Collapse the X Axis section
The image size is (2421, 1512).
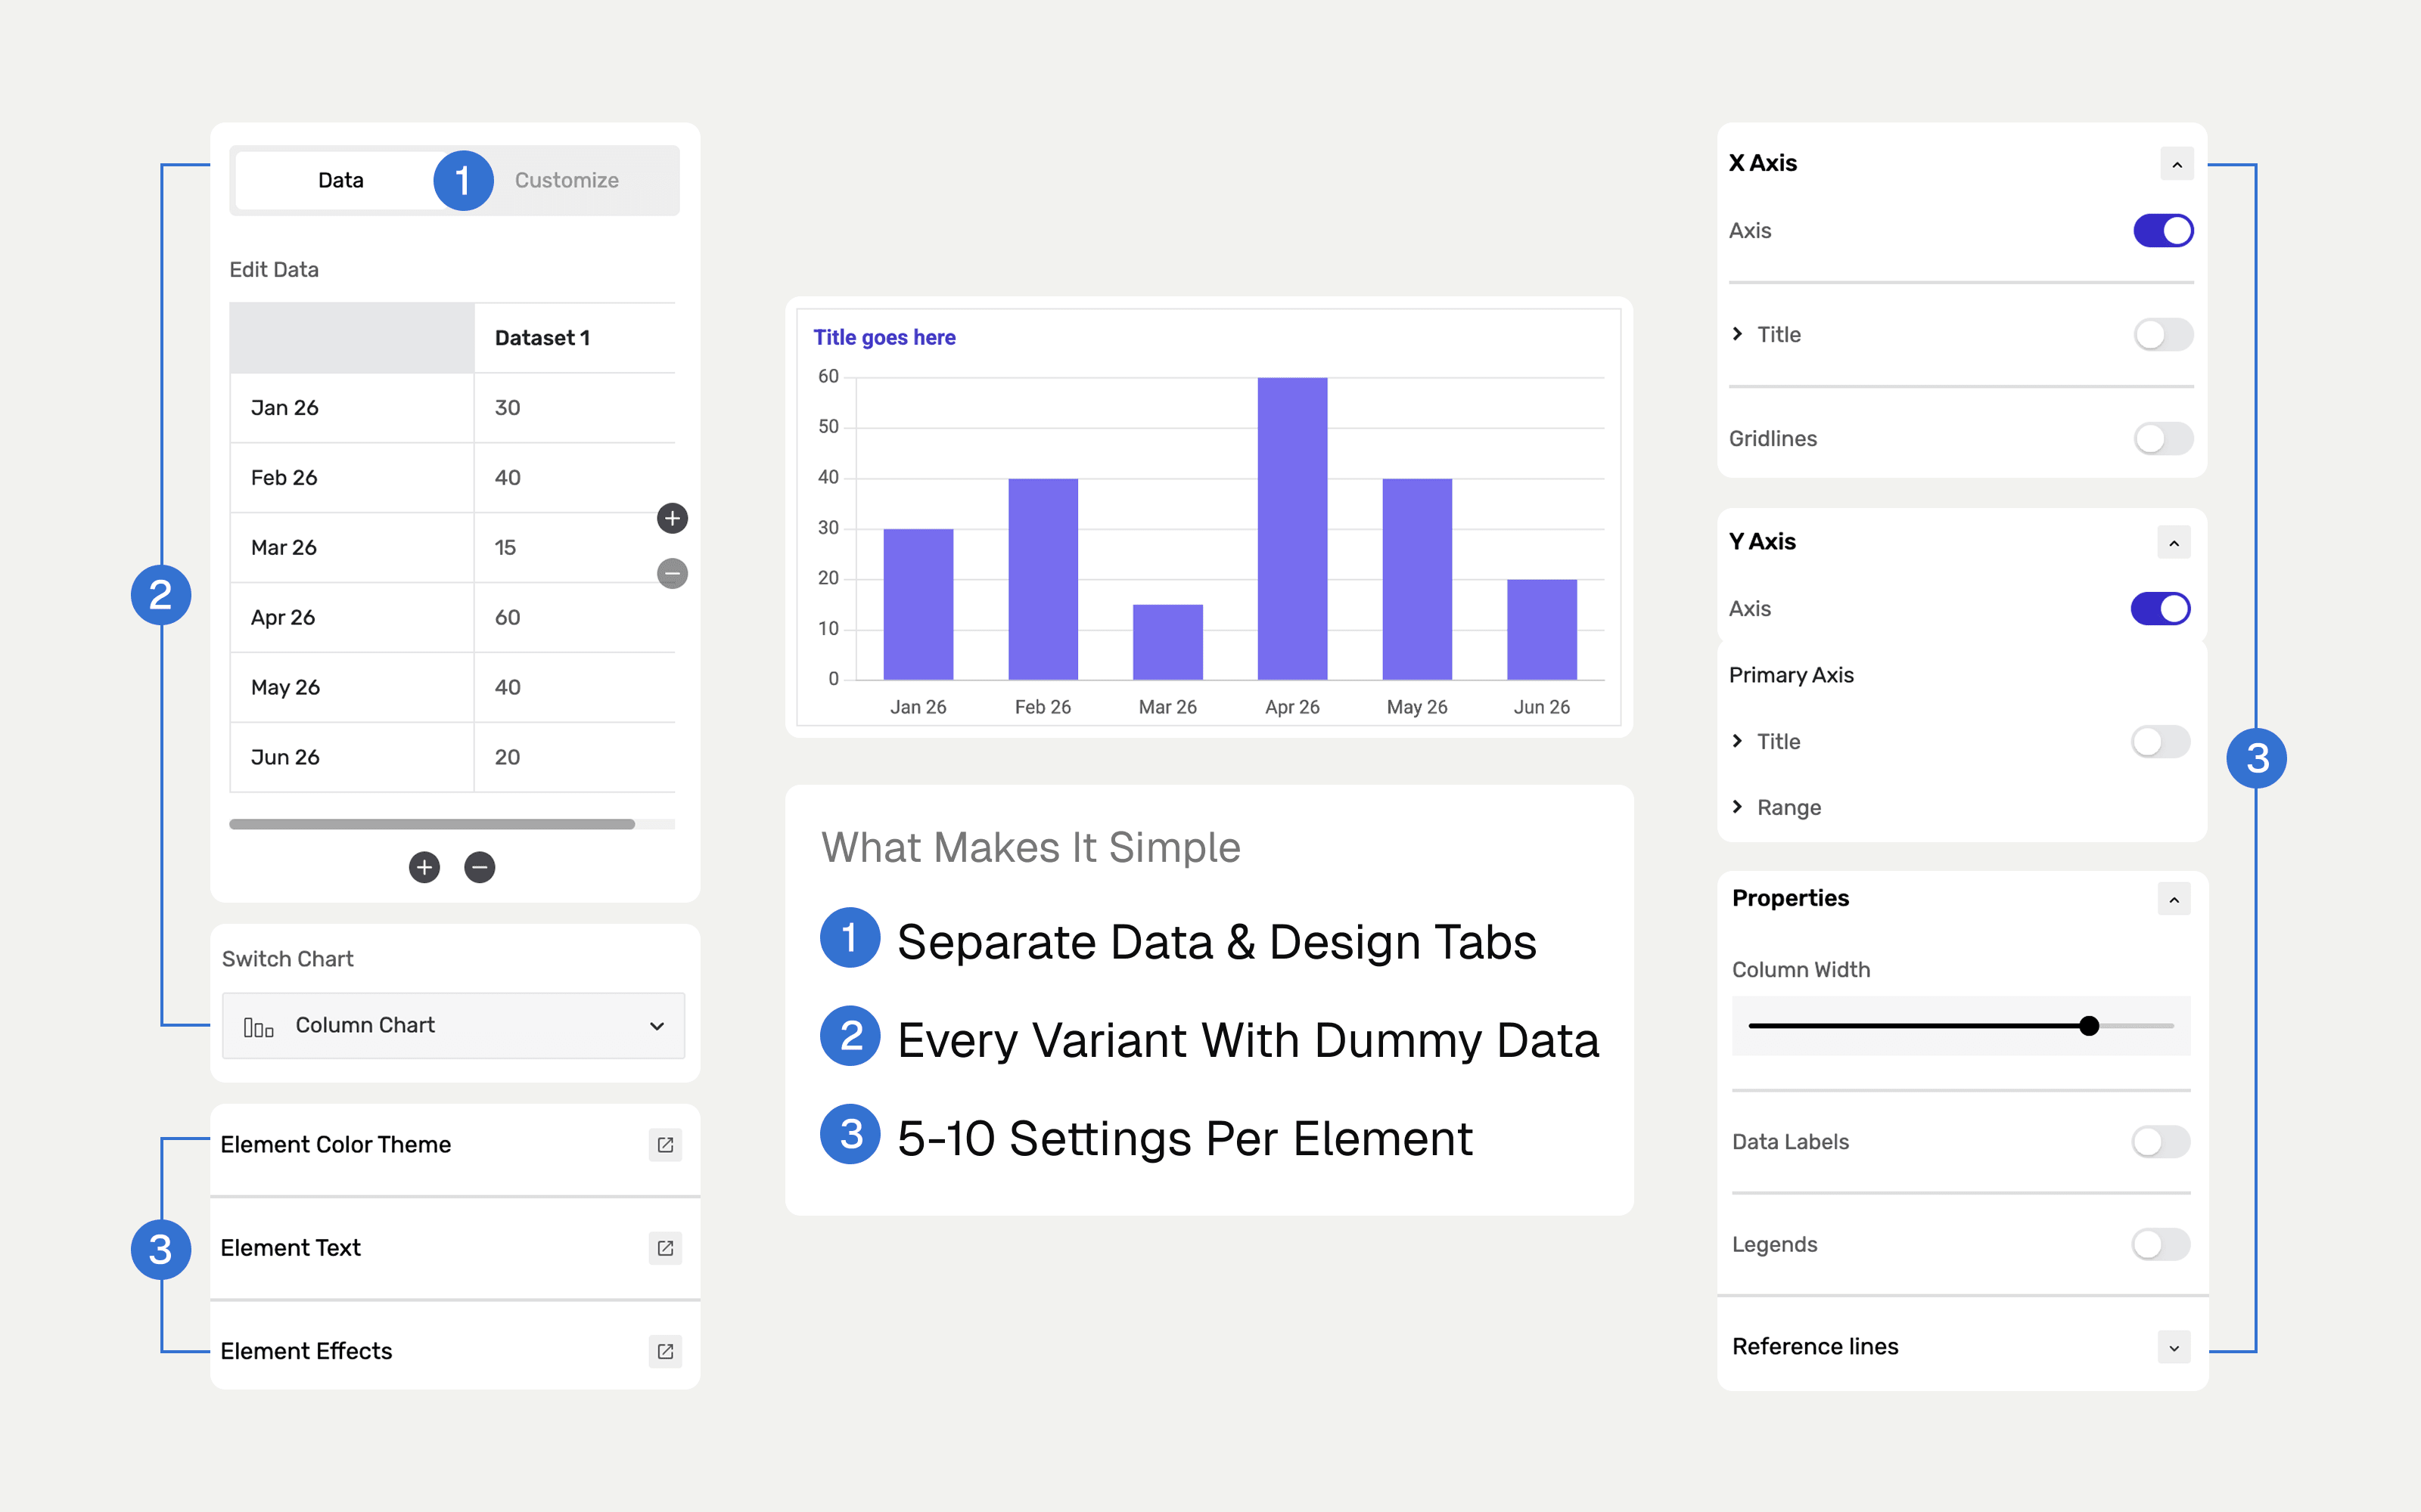coord(2177,164)
